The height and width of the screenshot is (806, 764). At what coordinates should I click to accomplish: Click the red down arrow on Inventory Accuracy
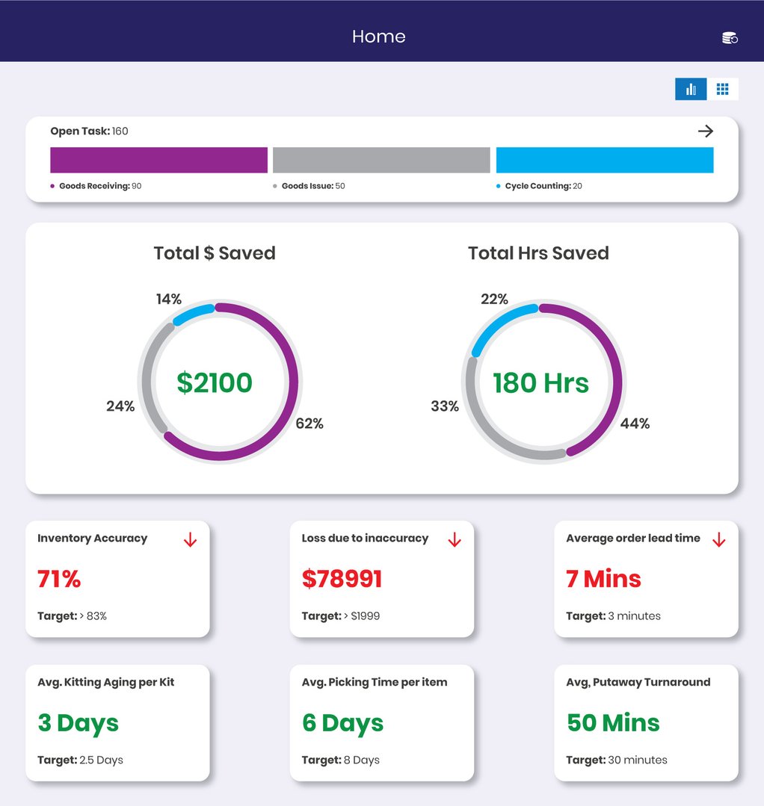(191, 539)
